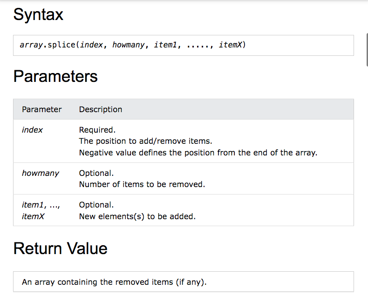This screenshot has width=368, height=302.
Task: Click the Description column header
Action: click(101, 109)
